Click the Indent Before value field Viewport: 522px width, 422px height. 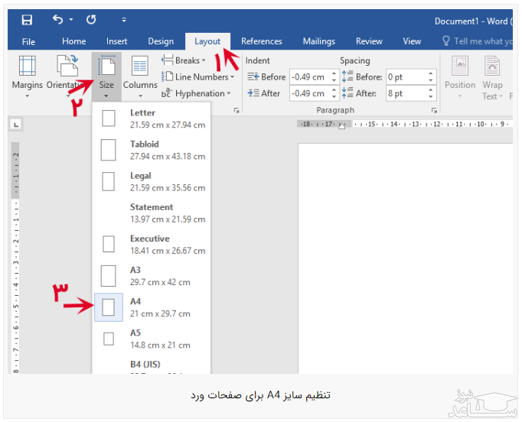tap(313, 77)
